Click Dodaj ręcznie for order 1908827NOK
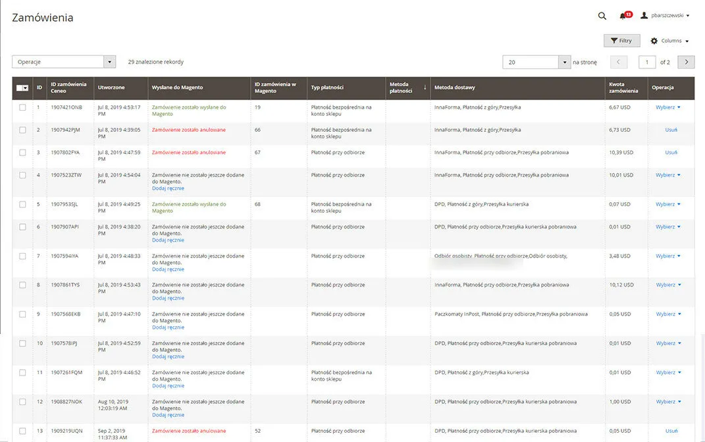705x442 pixels. tap(168, 416)
